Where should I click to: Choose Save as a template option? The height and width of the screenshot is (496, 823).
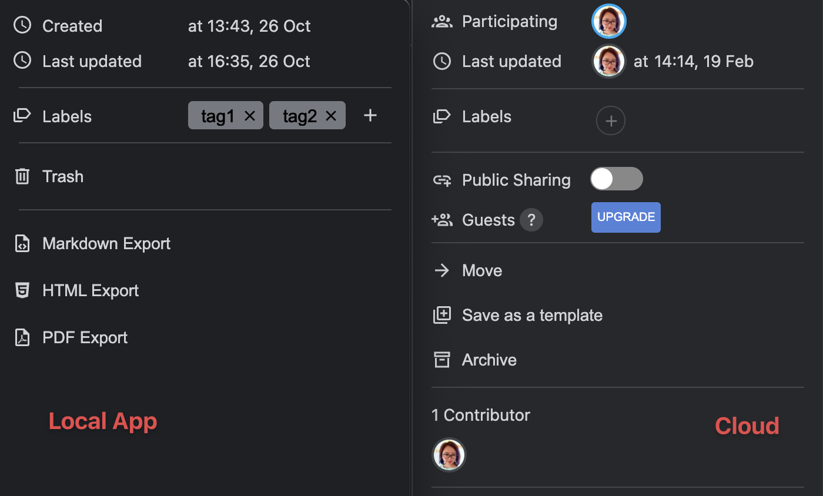532,315
